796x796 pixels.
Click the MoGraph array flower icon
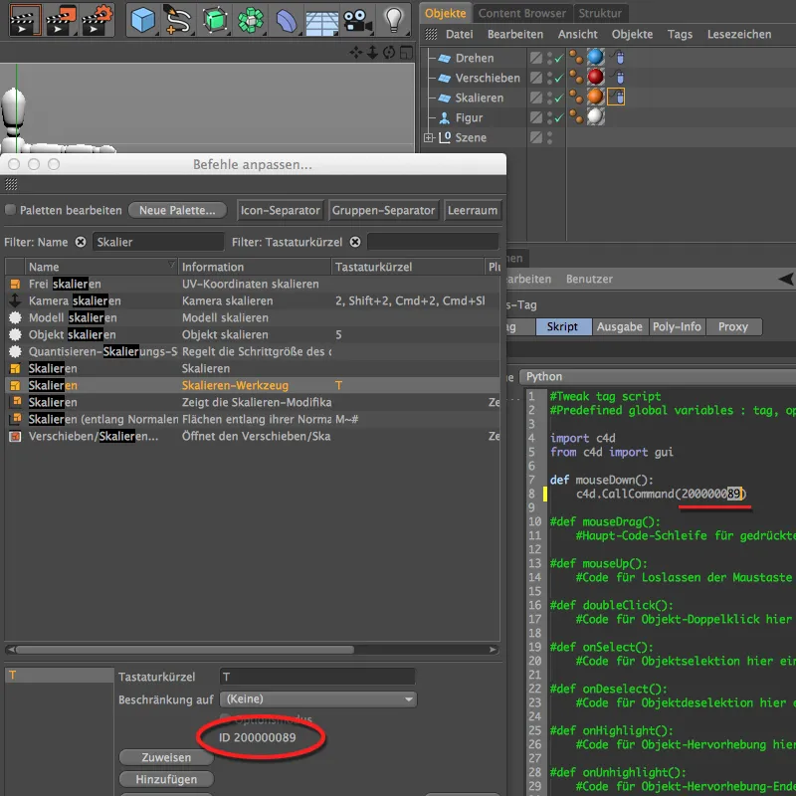click(251, 20)
